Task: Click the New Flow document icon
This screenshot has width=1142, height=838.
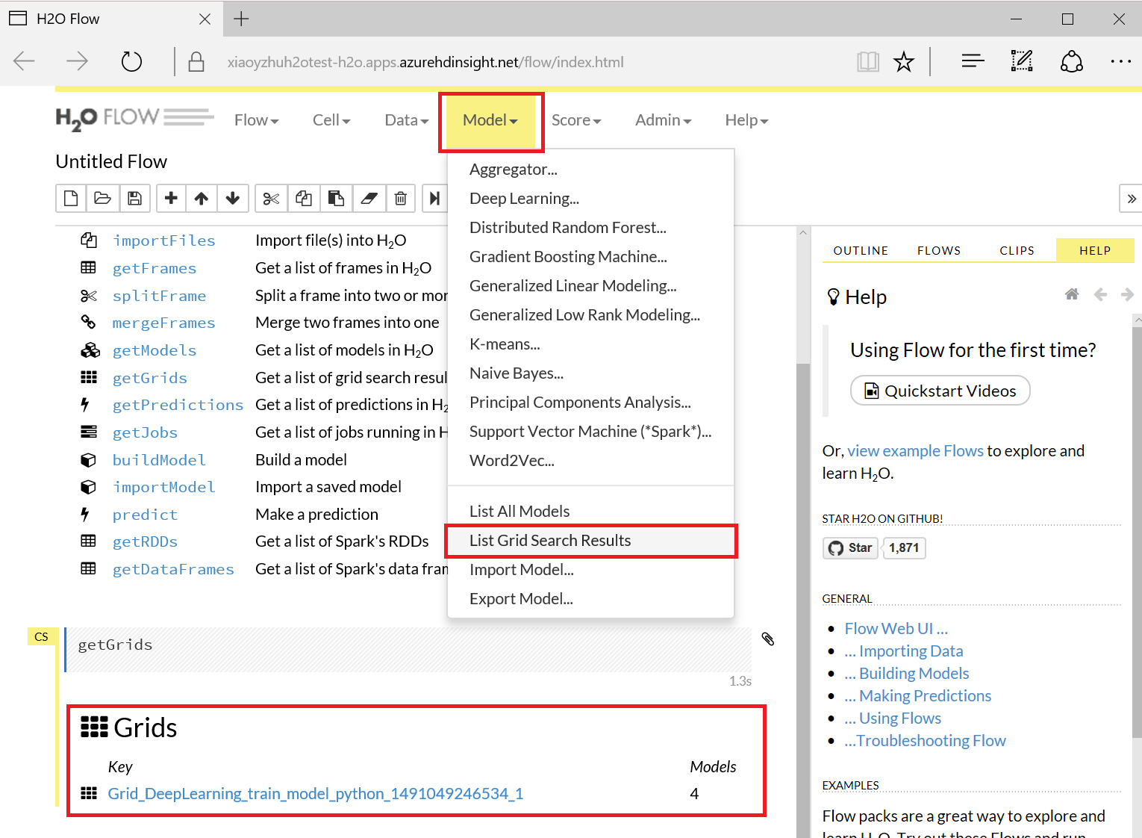Action: click(x=71, y=198)
